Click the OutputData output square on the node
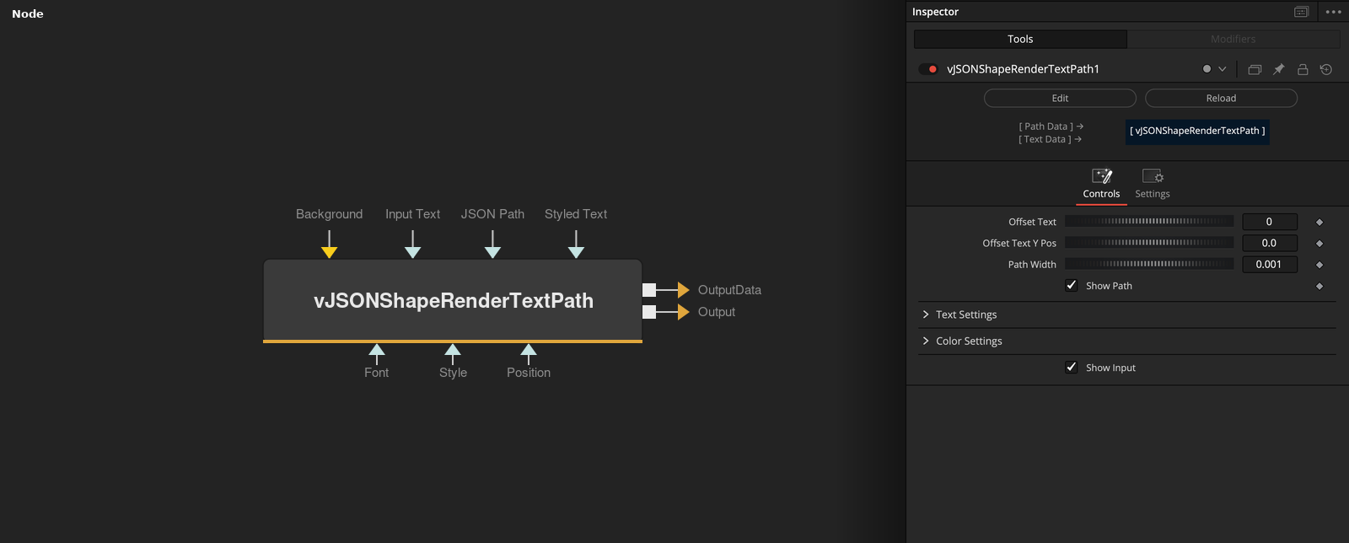Screen dimensions: 1349x543 click(x=649, y=290)
